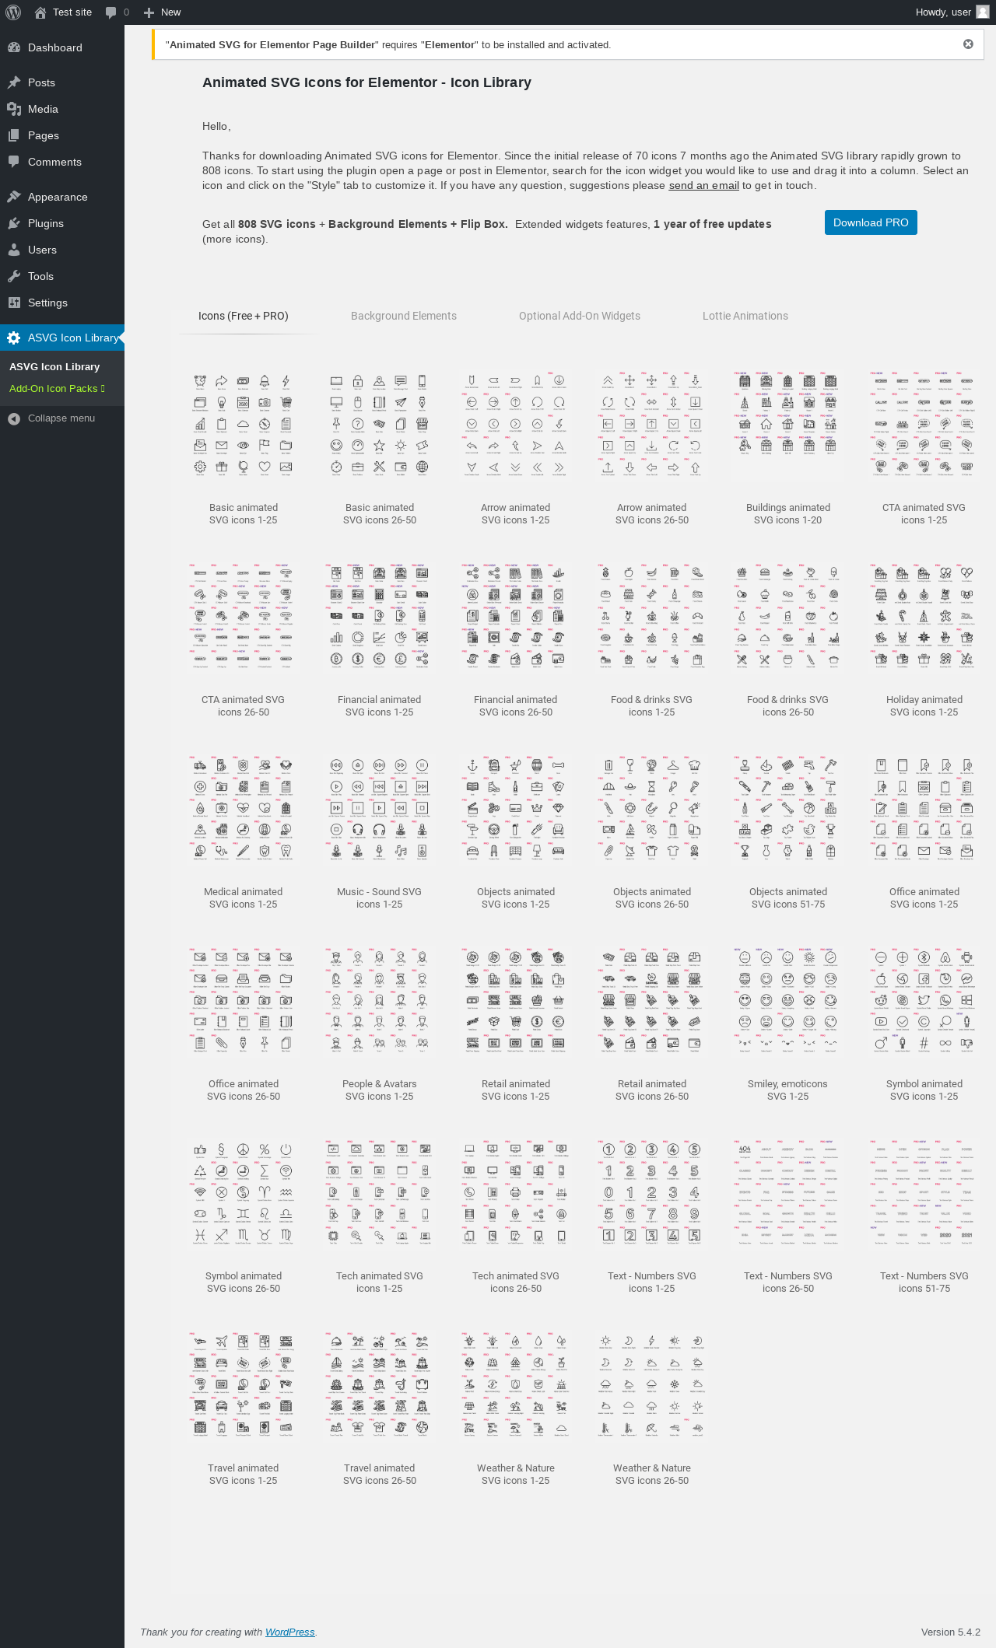Viewport: 996px width, 1648px height.
Task: Click Weather & Nature SVG icons 1-25 caption
Action: [x=516, y=1474]
